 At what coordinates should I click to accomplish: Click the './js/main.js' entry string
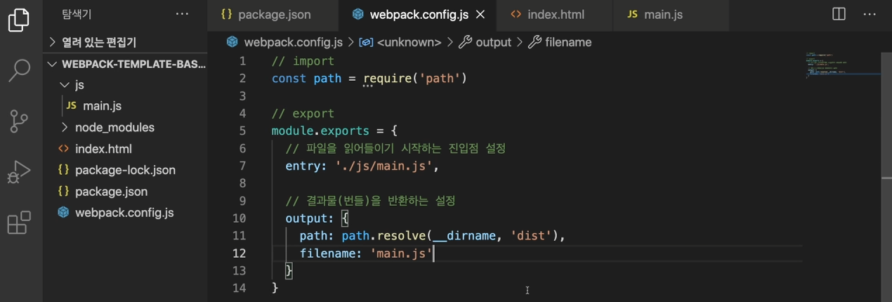(383, 166)
